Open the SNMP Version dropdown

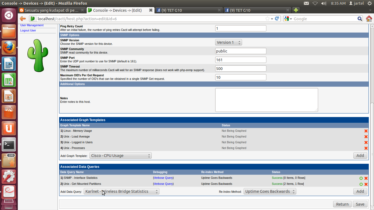pyautogui.click(x=228, y=42)
